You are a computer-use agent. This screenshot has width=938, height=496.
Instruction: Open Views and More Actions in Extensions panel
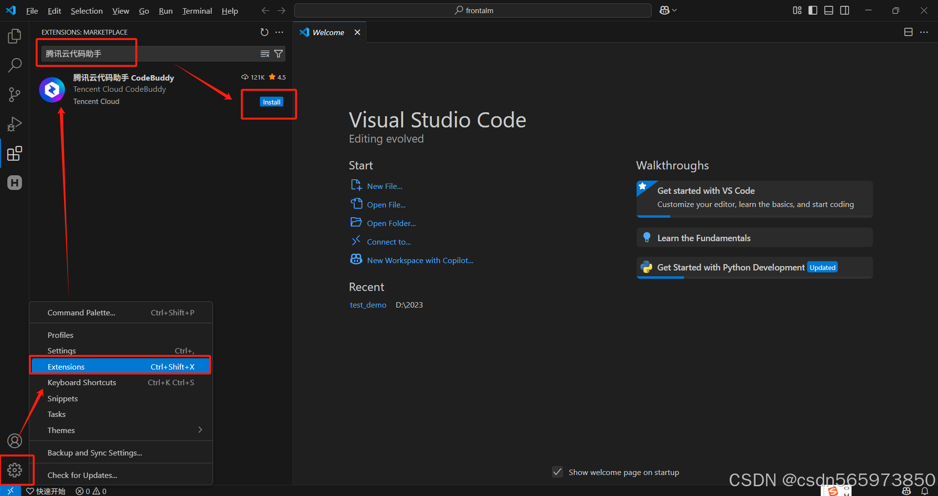279,32
